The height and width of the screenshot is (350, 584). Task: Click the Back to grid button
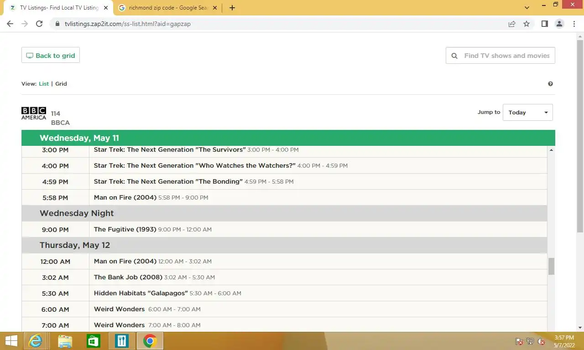tap(51, 55)
